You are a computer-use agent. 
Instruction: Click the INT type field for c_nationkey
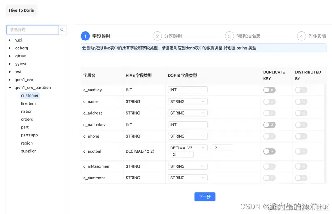[x=188, y=125]
